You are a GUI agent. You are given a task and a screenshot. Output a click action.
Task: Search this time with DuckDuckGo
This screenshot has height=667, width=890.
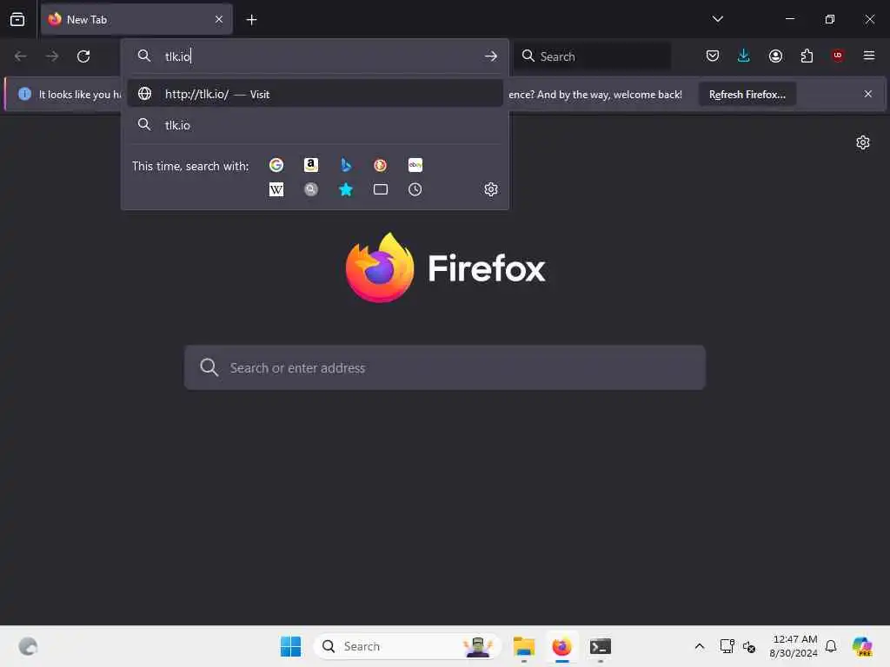coord(381,165)
